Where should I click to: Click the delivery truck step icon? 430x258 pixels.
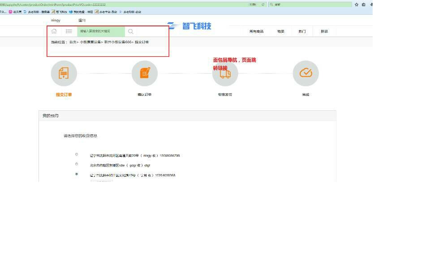[225, 74]
